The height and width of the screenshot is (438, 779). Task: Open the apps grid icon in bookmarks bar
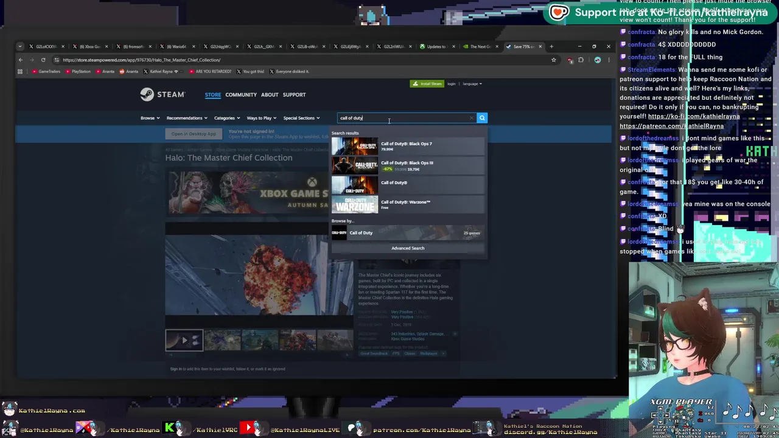coord(20,71)
